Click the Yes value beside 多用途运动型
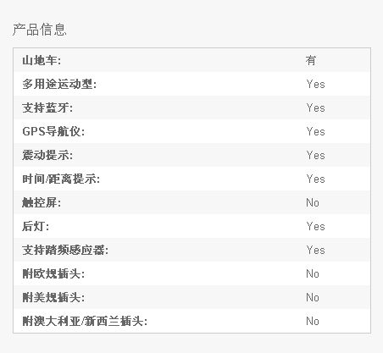The image size is (383, 353). pyautogui.click(x=315, y=84)
